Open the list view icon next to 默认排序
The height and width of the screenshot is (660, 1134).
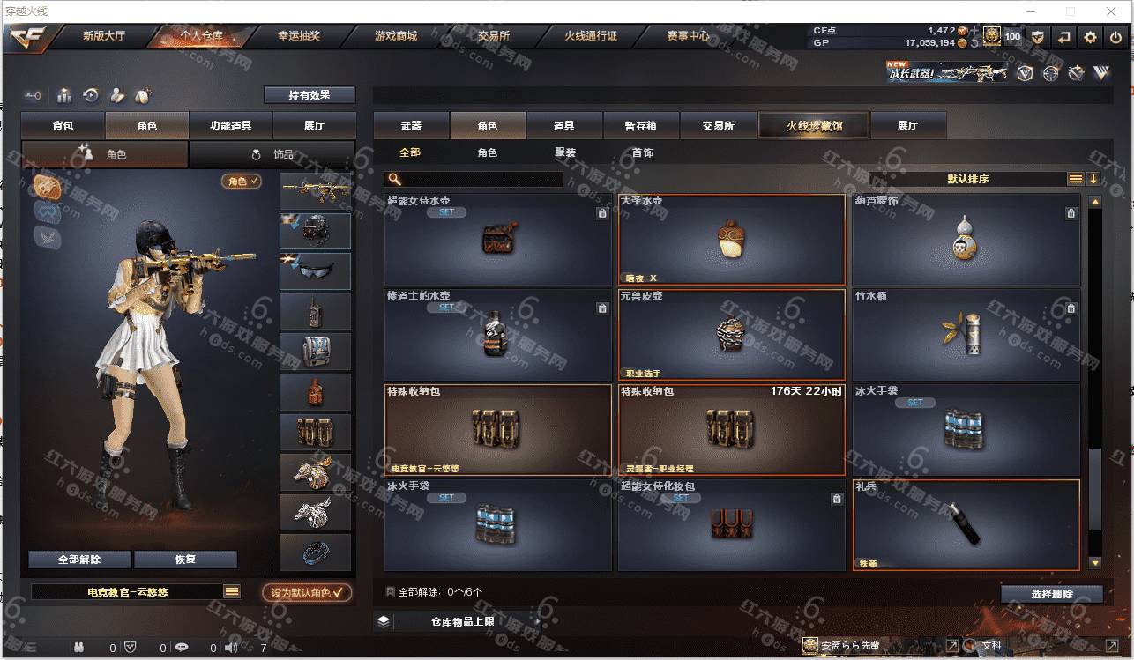coord(1076,179)
